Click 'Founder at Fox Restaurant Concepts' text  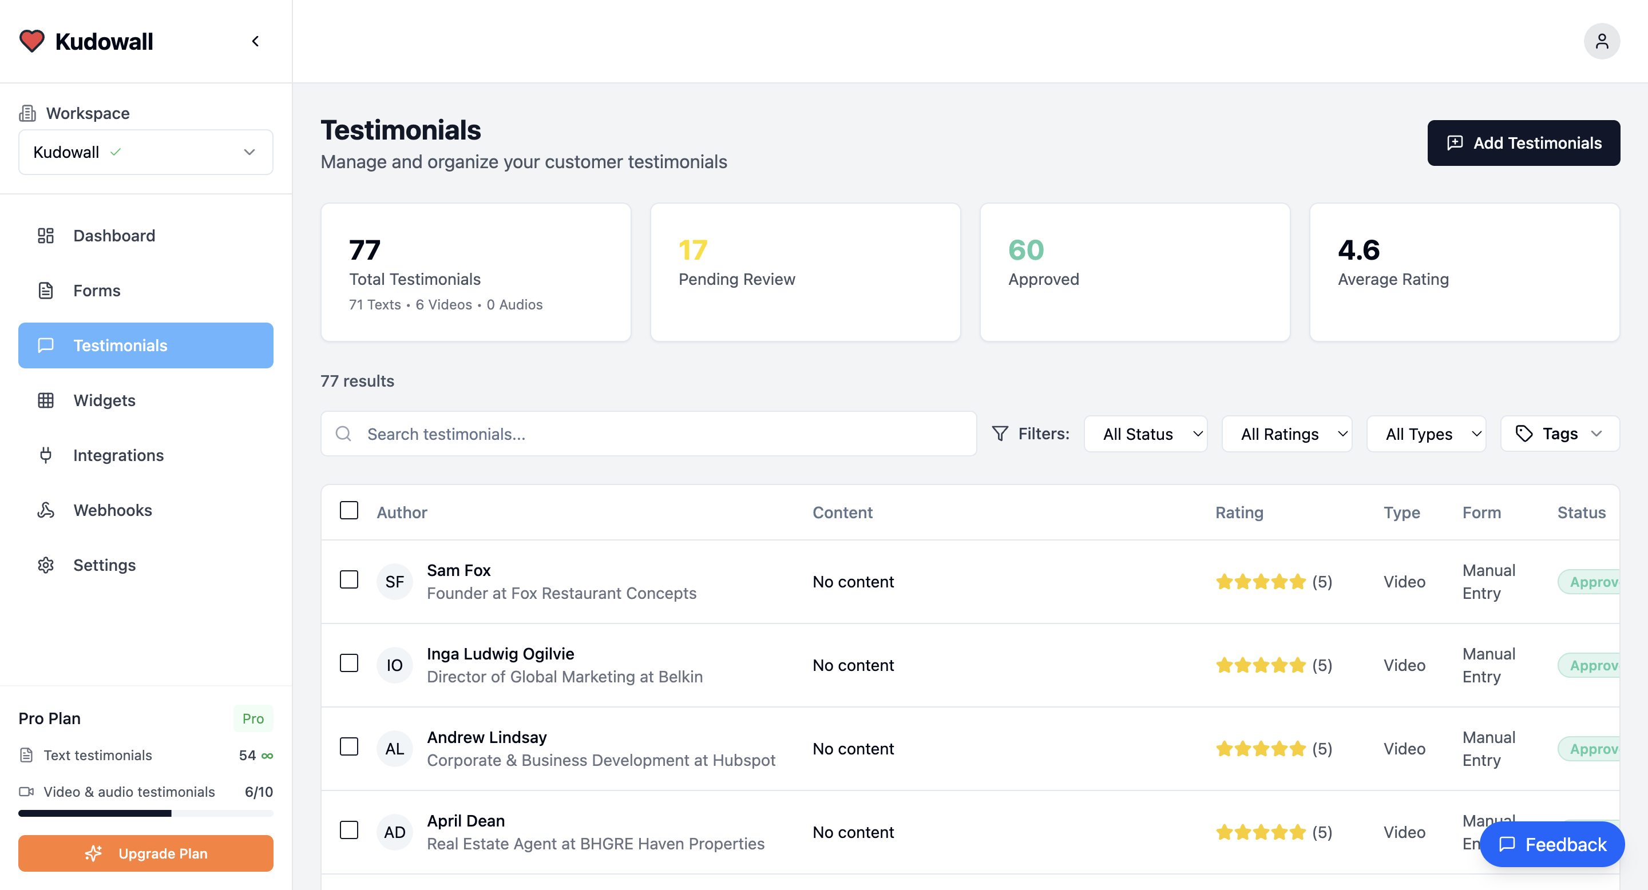(562, 593)
